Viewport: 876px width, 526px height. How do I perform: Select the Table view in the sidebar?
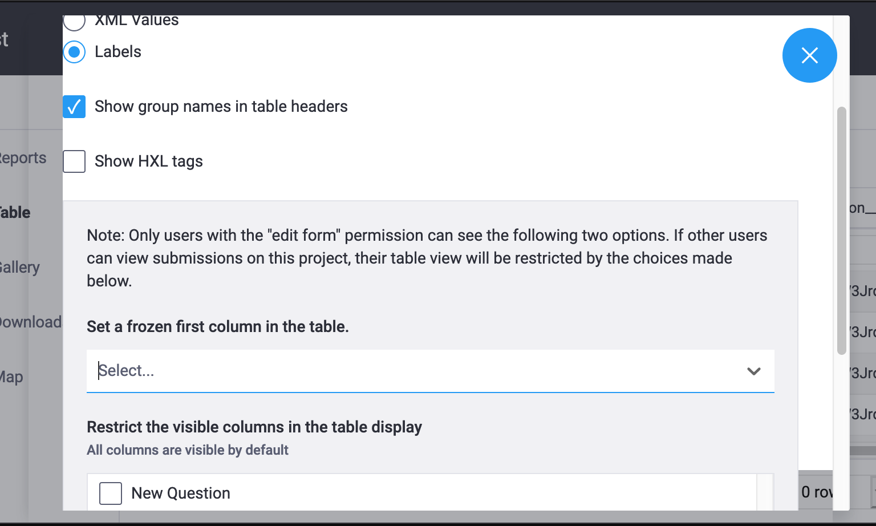point(15,212)
